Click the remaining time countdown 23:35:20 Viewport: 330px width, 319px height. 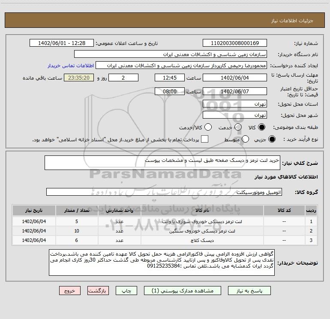click(x=79, y=78)
